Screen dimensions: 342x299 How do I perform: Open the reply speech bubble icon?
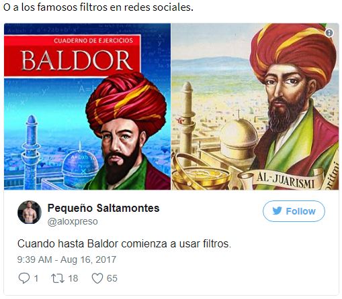point(24,278)
